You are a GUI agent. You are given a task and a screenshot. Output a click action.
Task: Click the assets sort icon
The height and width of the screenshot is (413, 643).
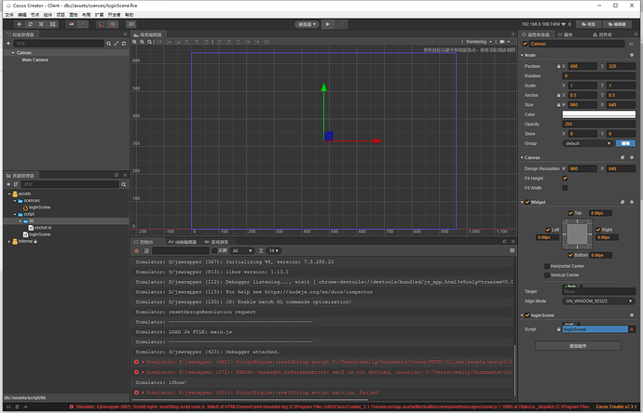coord(16,184)
